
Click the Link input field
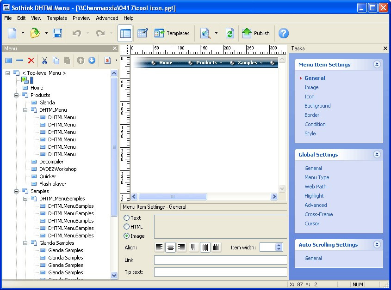(x=220, y=260)
